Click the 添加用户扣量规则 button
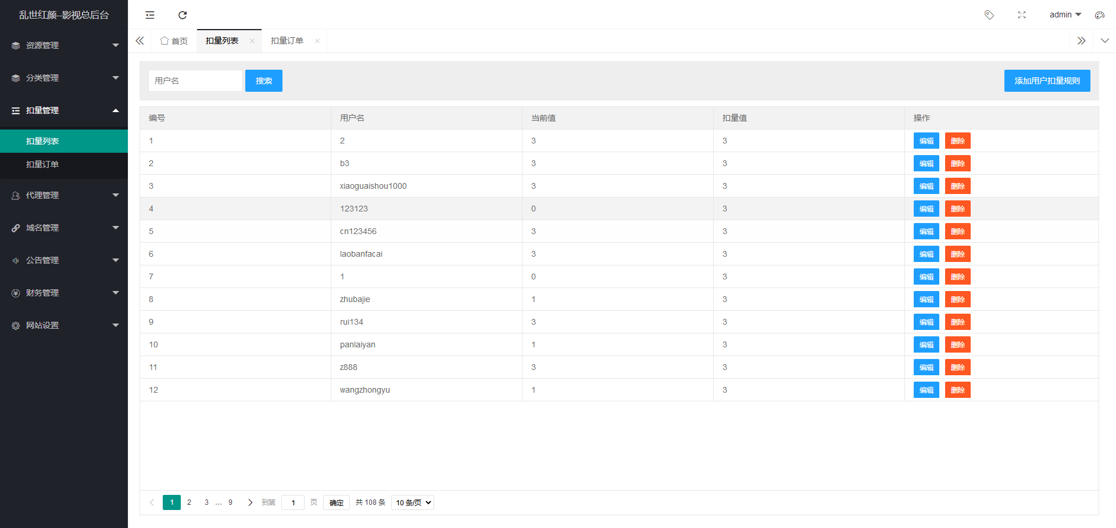The height and width of the screenshot is (528, 1116). [1047, 81]
